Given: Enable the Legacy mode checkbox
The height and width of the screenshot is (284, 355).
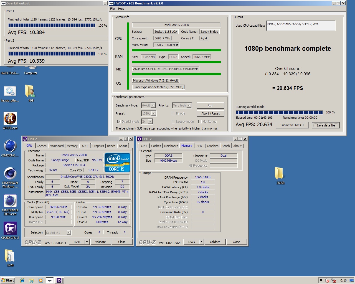Looking at the screenshot, I should coord(173,121).
